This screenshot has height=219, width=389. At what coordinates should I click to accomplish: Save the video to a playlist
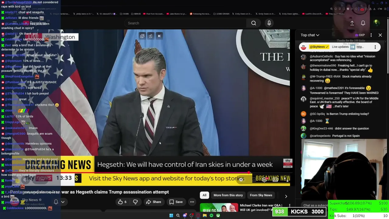[176, 202]
